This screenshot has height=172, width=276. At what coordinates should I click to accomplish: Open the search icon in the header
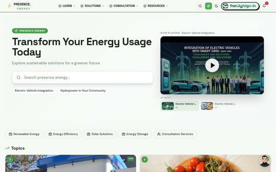[x=200, y=6]
